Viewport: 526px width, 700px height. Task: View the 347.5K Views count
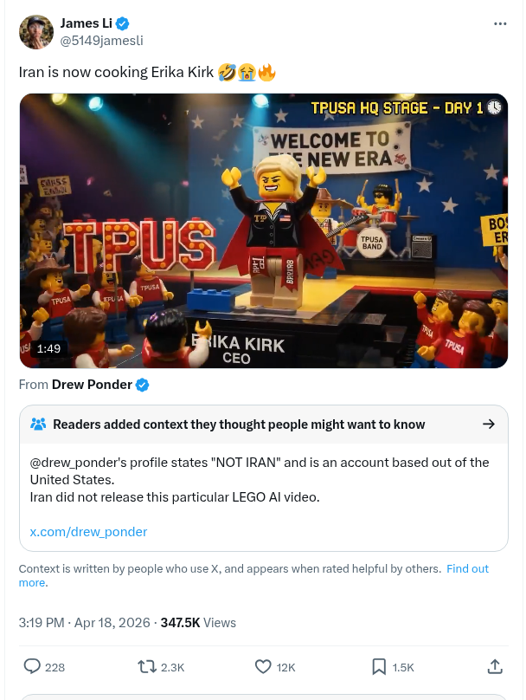[x=198, y=623]
